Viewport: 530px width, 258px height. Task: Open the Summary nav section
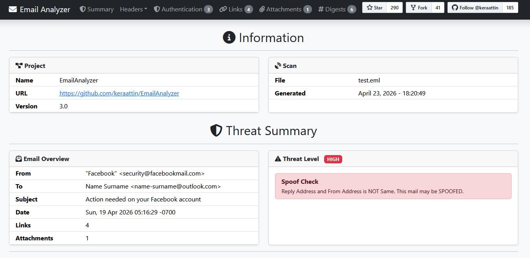(x=100, y=9)
